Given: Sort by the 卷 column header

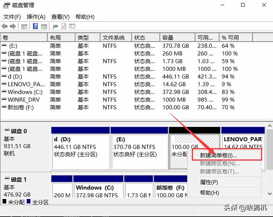Looking at the screenshot, I should tap(24, 38).
